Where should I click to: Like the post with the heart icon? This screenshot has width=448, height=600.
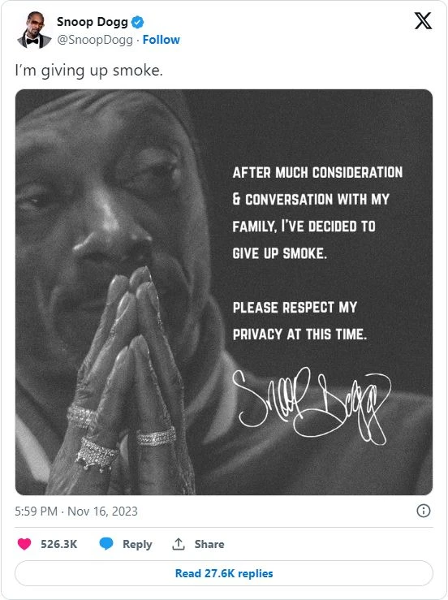pos(24,544)
